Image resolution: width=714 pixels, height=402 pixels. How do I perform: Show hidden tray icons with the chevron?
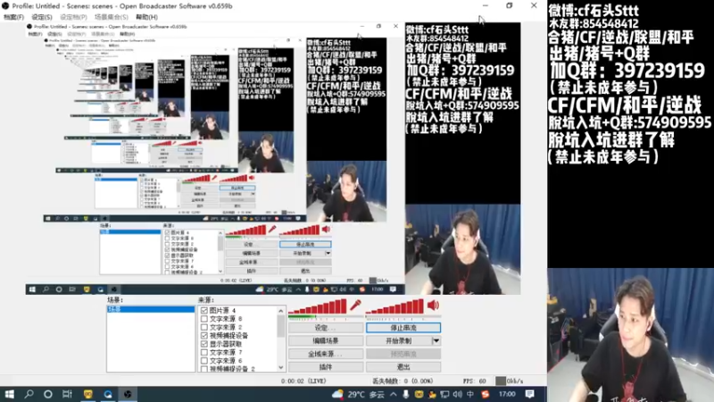394,394
